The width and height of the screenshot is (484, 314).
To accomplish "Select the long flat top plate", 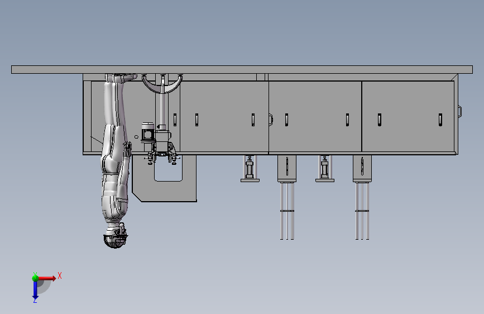I will [x=242, y=69].
